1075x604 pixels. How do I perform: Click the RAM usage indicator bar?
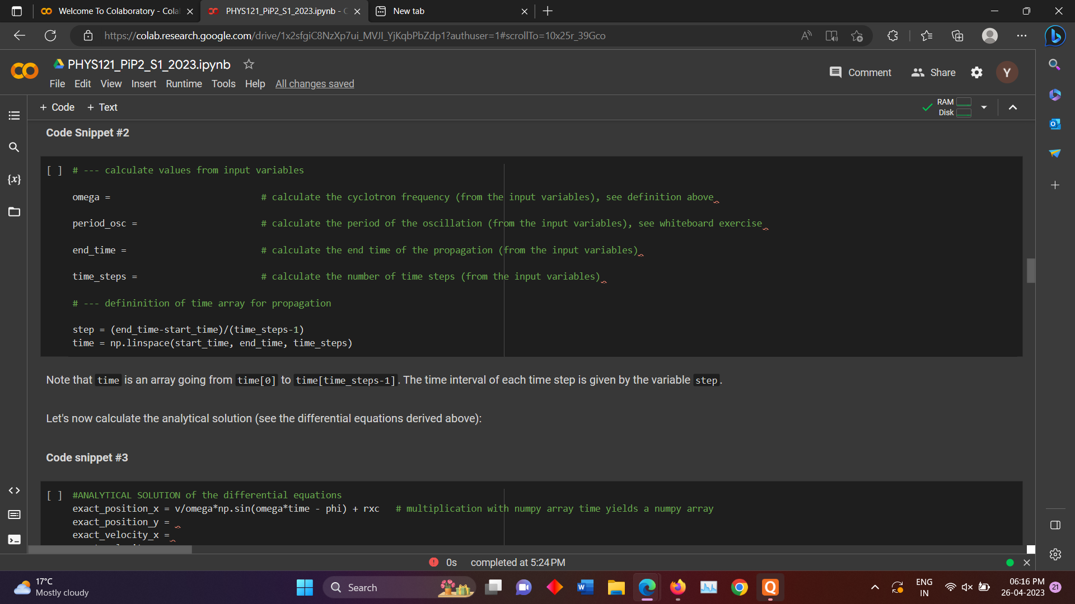(964, 102)
